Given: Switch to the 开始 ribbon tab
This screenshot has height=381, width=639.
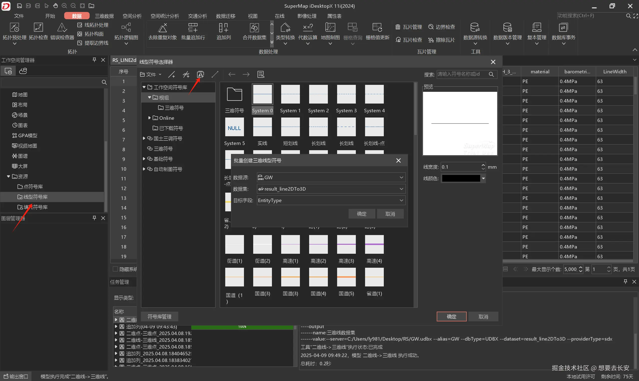Looking at the screenshot, I should [50, 16].
